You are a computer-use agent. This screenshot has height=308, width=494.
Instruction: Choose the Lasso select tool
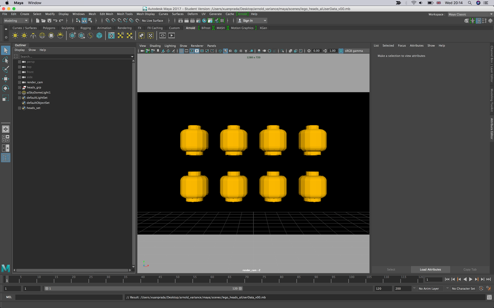pyautogui.click(x=5, y=60)
